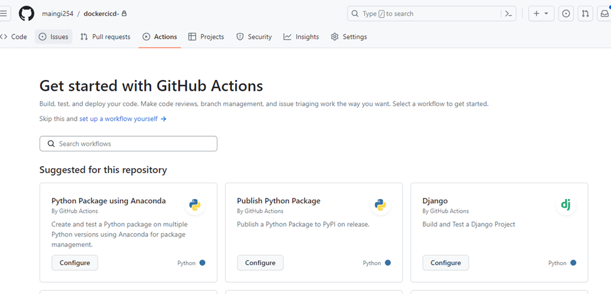Click Get started with GitHub Actions heading
The image size is (611, 294).
(151, 86)
